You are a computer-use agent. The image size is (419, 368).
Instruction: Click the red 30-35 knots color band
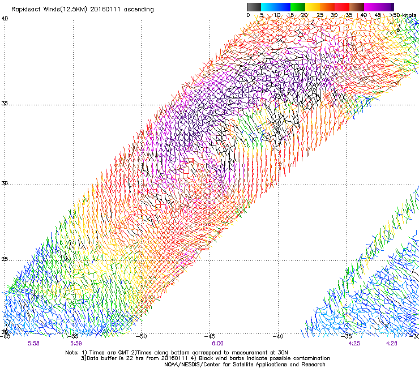pyautogui.click(x=342, y=7)
